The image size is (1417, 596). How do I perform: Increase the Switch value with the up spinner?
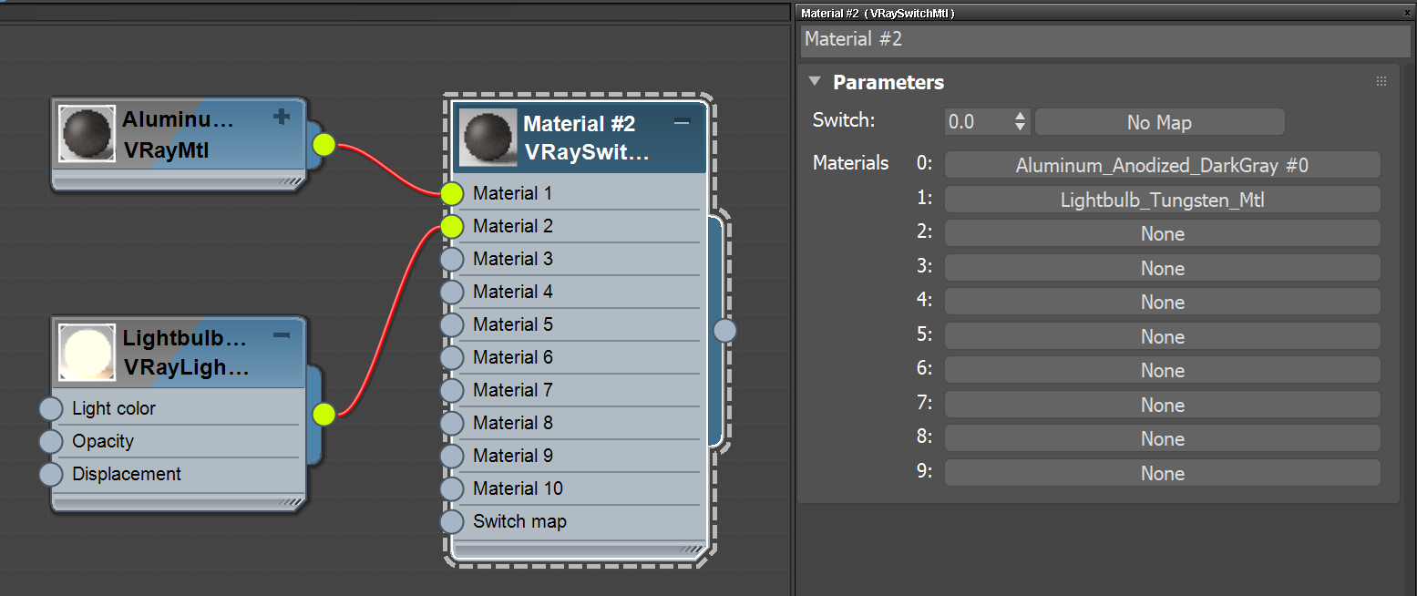click(x=1020, y=116)
